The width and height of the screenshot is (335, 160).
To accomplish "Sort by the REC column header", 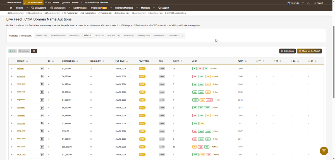I will (178, 61).
